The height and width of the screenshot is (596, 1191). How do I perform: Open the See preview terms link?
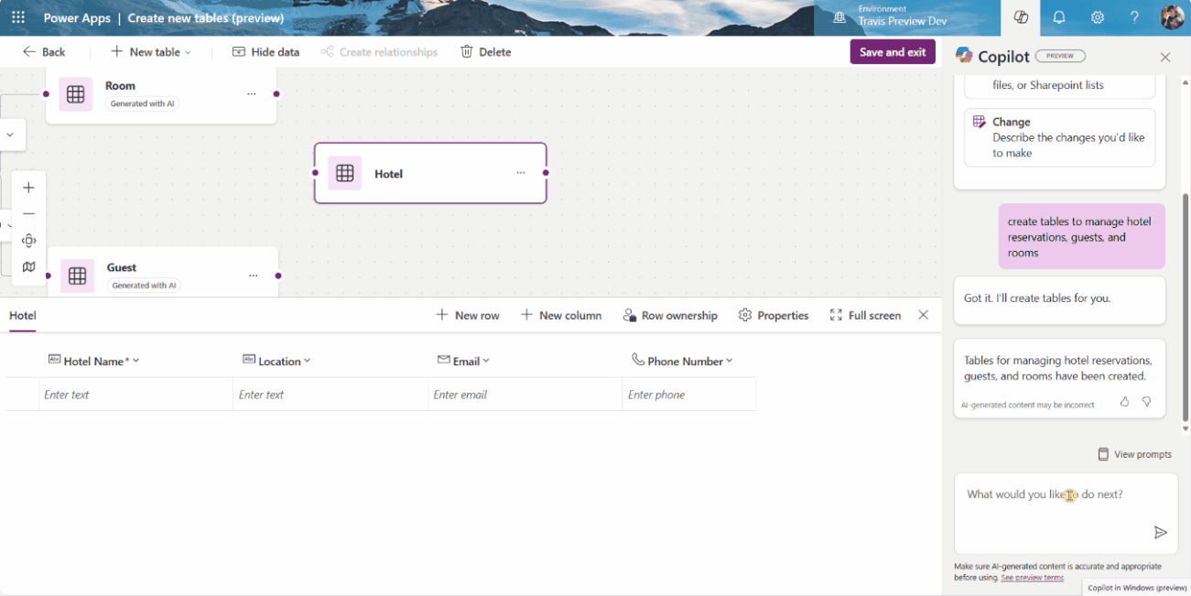[x=1032, y=577]
